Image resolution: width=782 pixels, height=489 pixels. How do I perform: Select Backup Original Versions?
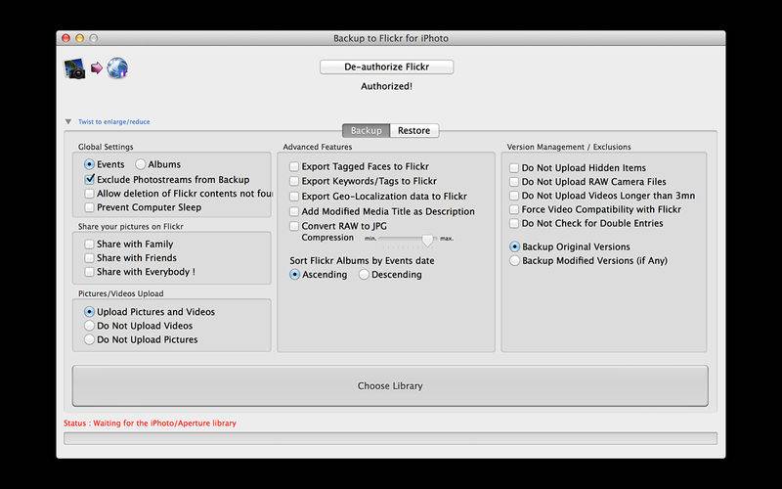click(x=515, y=247)
